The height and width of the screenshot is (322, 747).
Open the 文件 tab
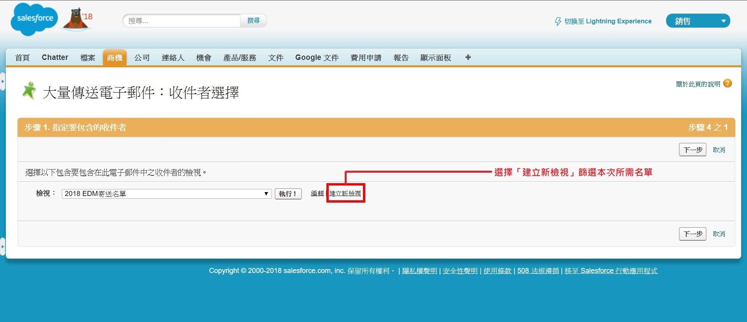click(275, 58)
